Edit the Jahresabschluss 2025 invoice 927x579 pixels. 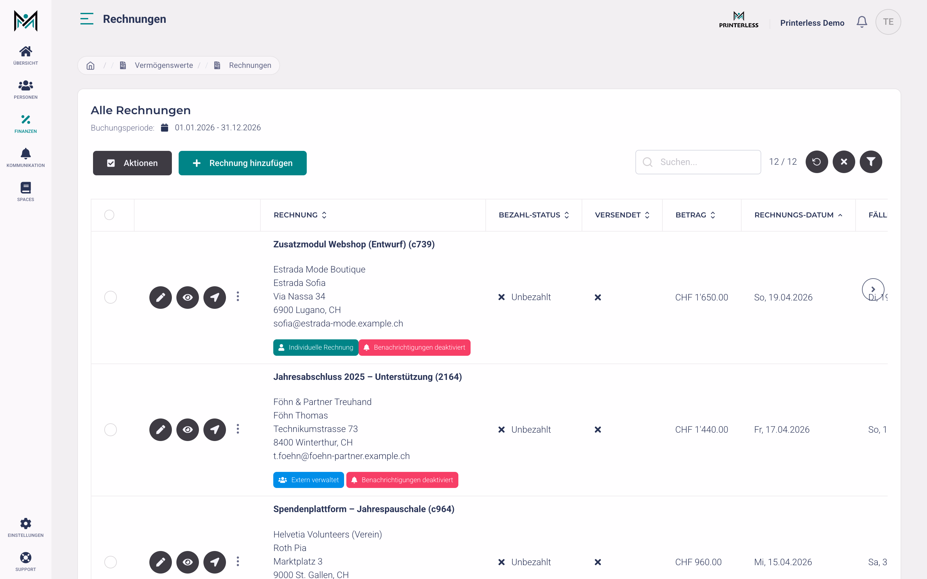click(161, 430)
